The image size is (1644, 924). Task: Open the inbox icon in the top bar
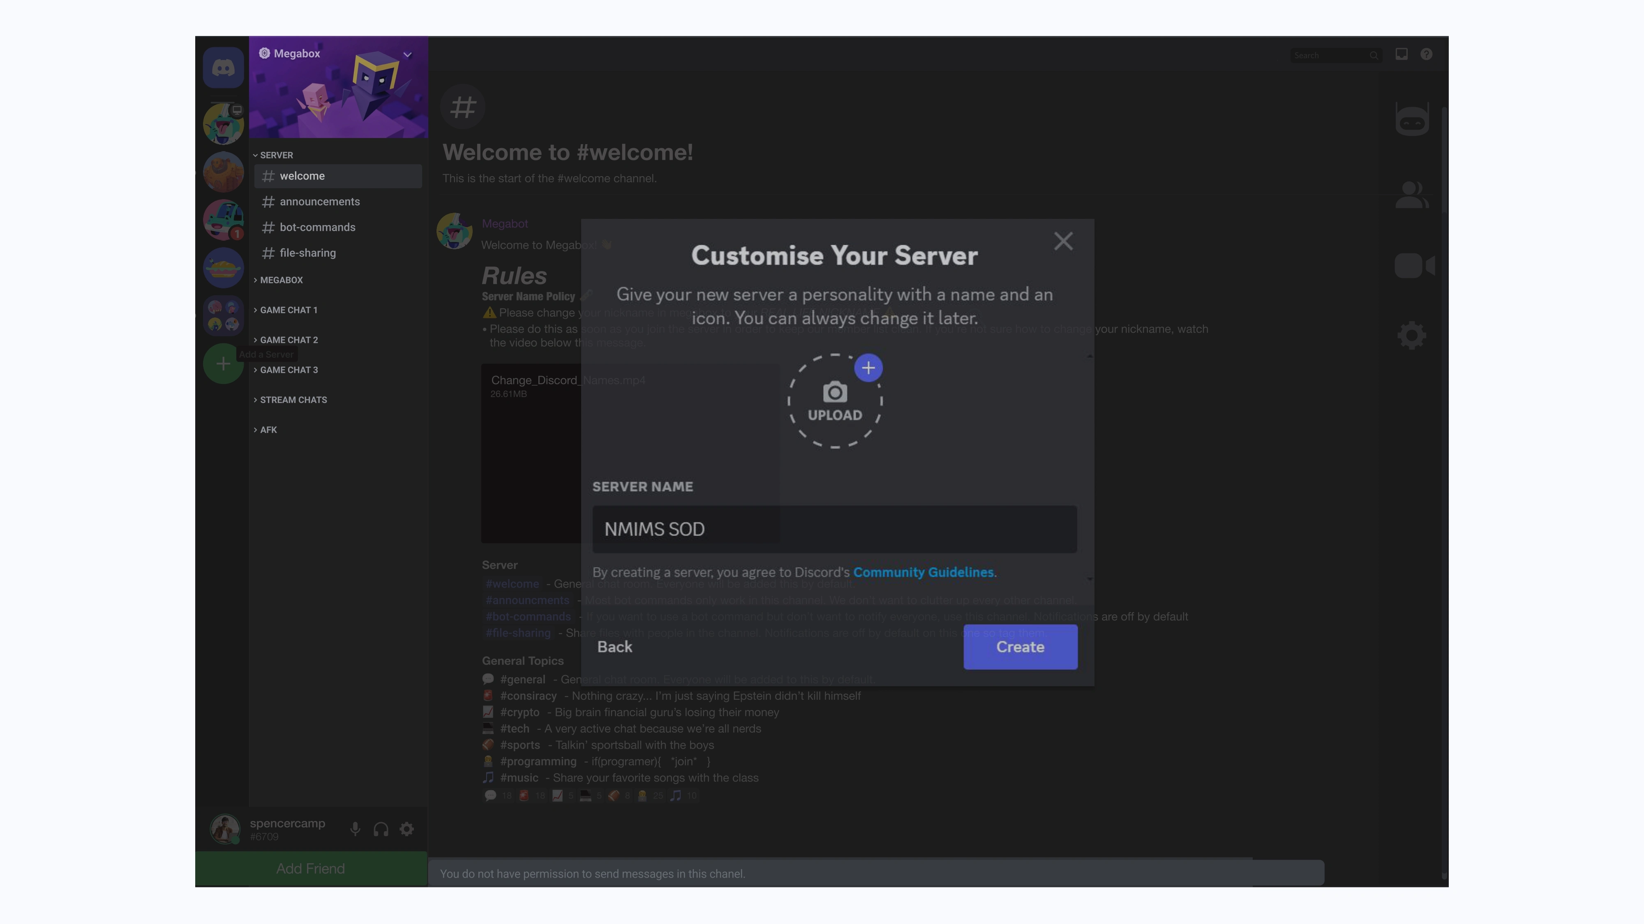(x=1402, y=55)
